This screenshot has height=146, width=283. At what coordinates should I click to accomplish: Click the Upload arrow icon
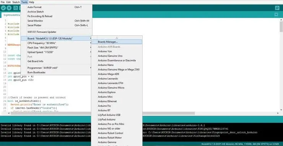tap(9, 8)
